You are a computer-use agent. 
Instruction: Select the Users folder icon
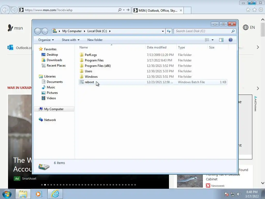(82, 71)
